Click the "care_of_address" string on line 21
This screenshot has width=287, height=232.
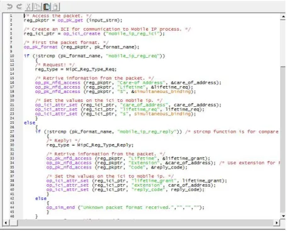(144, 105)
